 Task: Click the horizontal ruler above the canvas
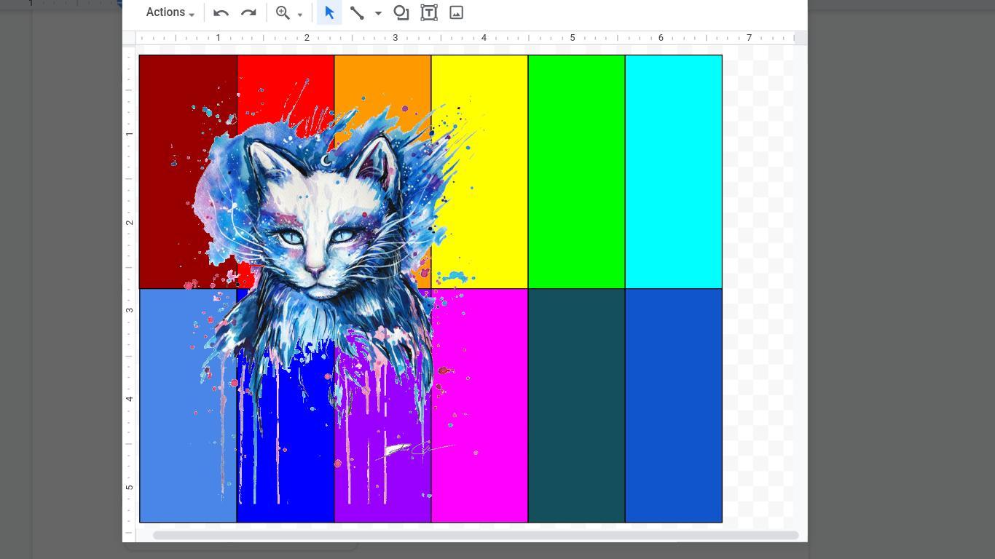(x=466, y=38)
